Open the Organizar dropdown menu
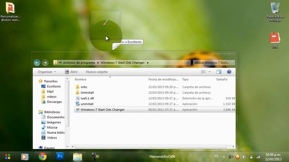 (x=47, y=72)
